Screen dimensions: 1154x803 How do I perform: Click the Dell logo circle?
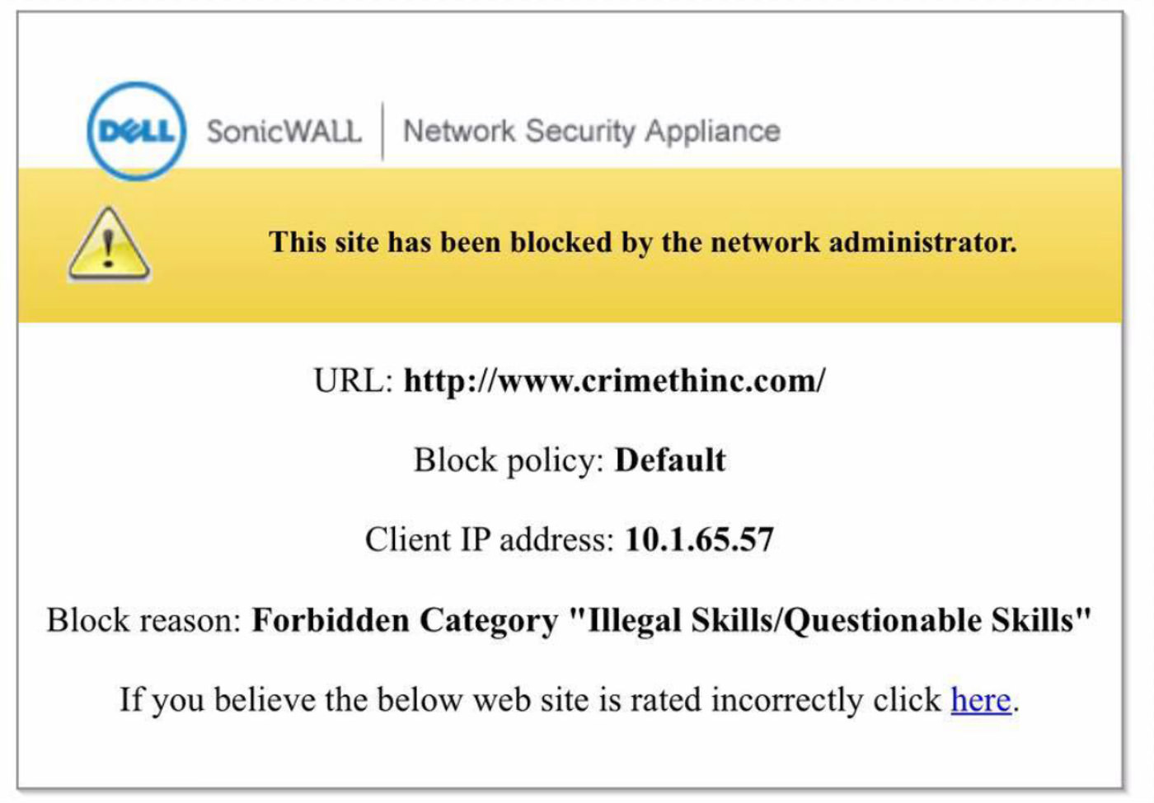pos(136,131)
